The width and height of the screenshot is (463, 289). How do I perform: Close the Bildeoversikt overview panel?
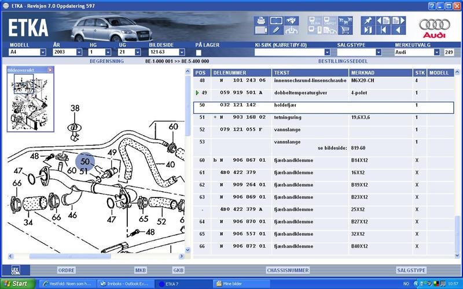(50, 70)
